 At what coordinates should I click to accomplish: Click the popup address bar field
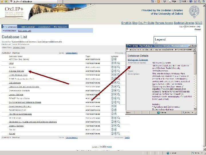point(161,49)
